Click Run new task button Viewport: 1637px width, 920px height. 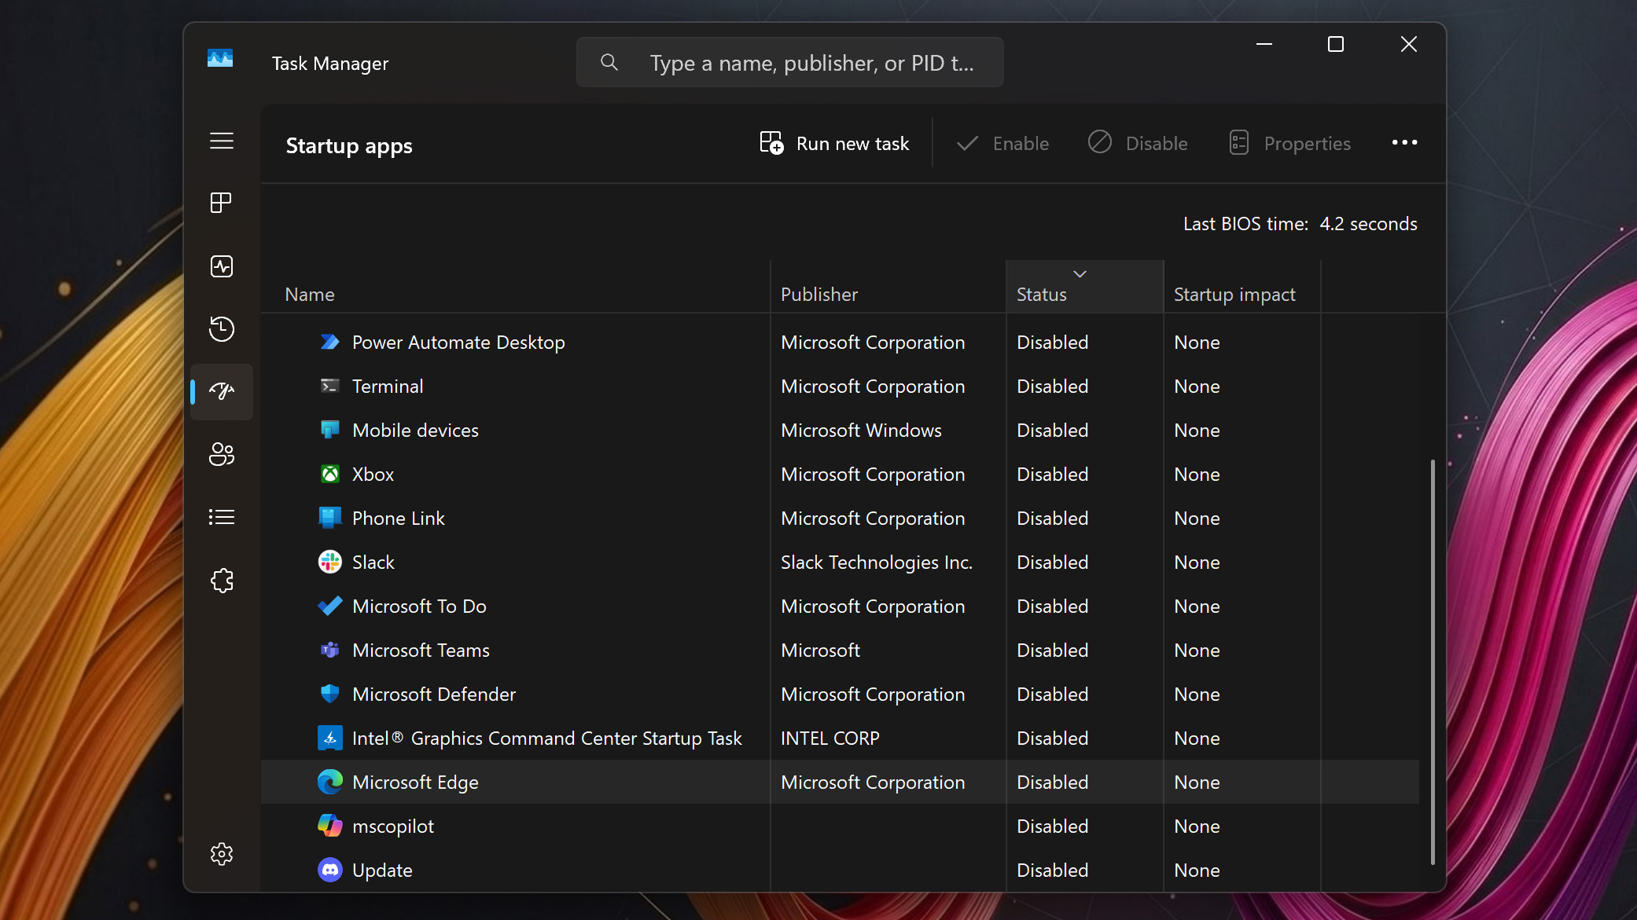click(834, 143)
